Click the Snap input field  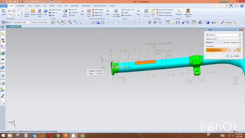(x=99, y=74)
